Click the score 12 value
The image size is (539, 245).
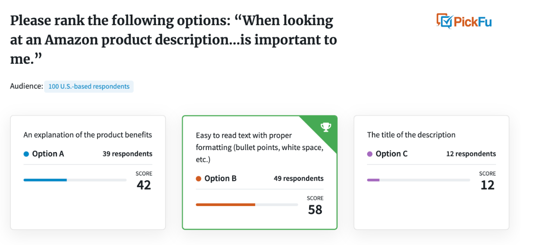(x=488, y=185)
